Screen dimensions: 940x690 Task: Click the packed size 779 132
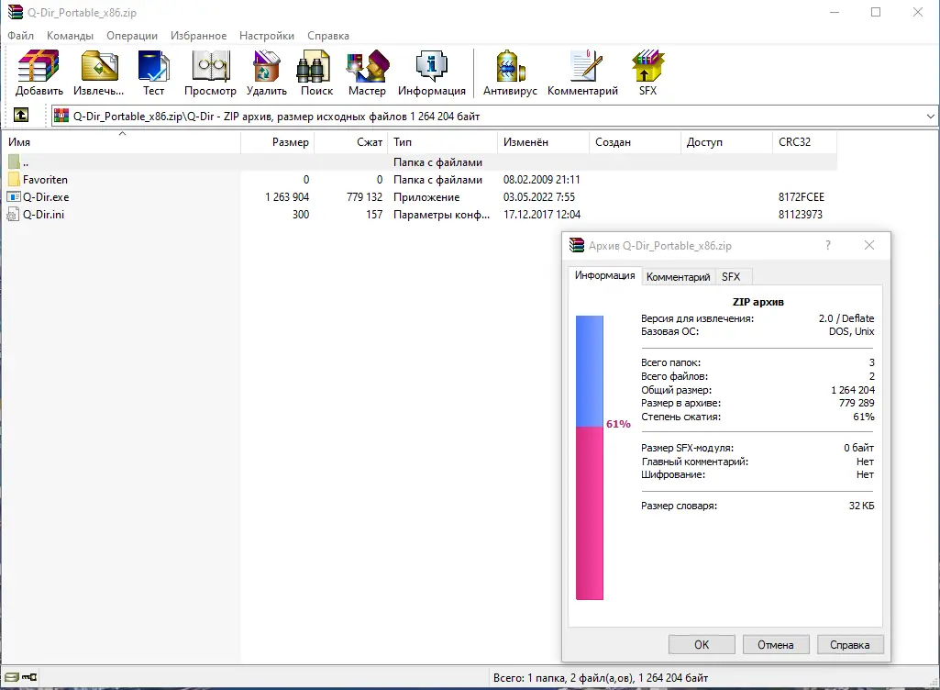point(364,196)
